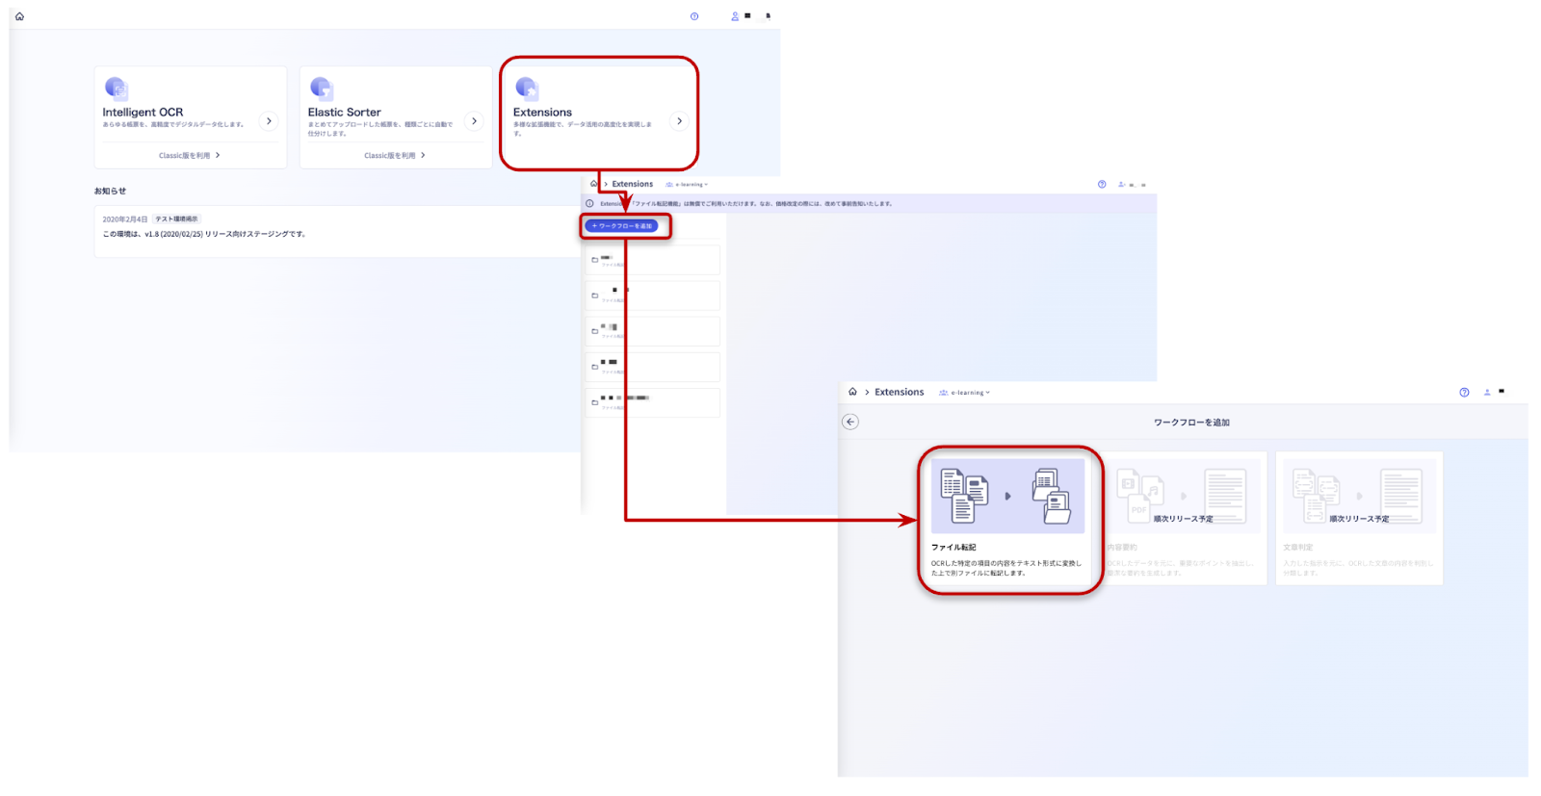Select the ファイル転記 card title
Image resolution: width=1541 pixels, height=796 pixels.
953,548
